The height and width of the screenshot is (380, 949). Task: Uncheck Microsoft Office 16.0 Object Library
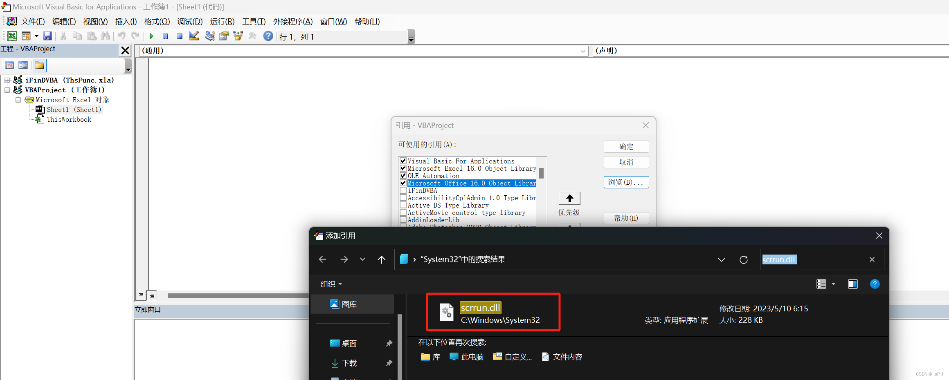pos(403,183)
